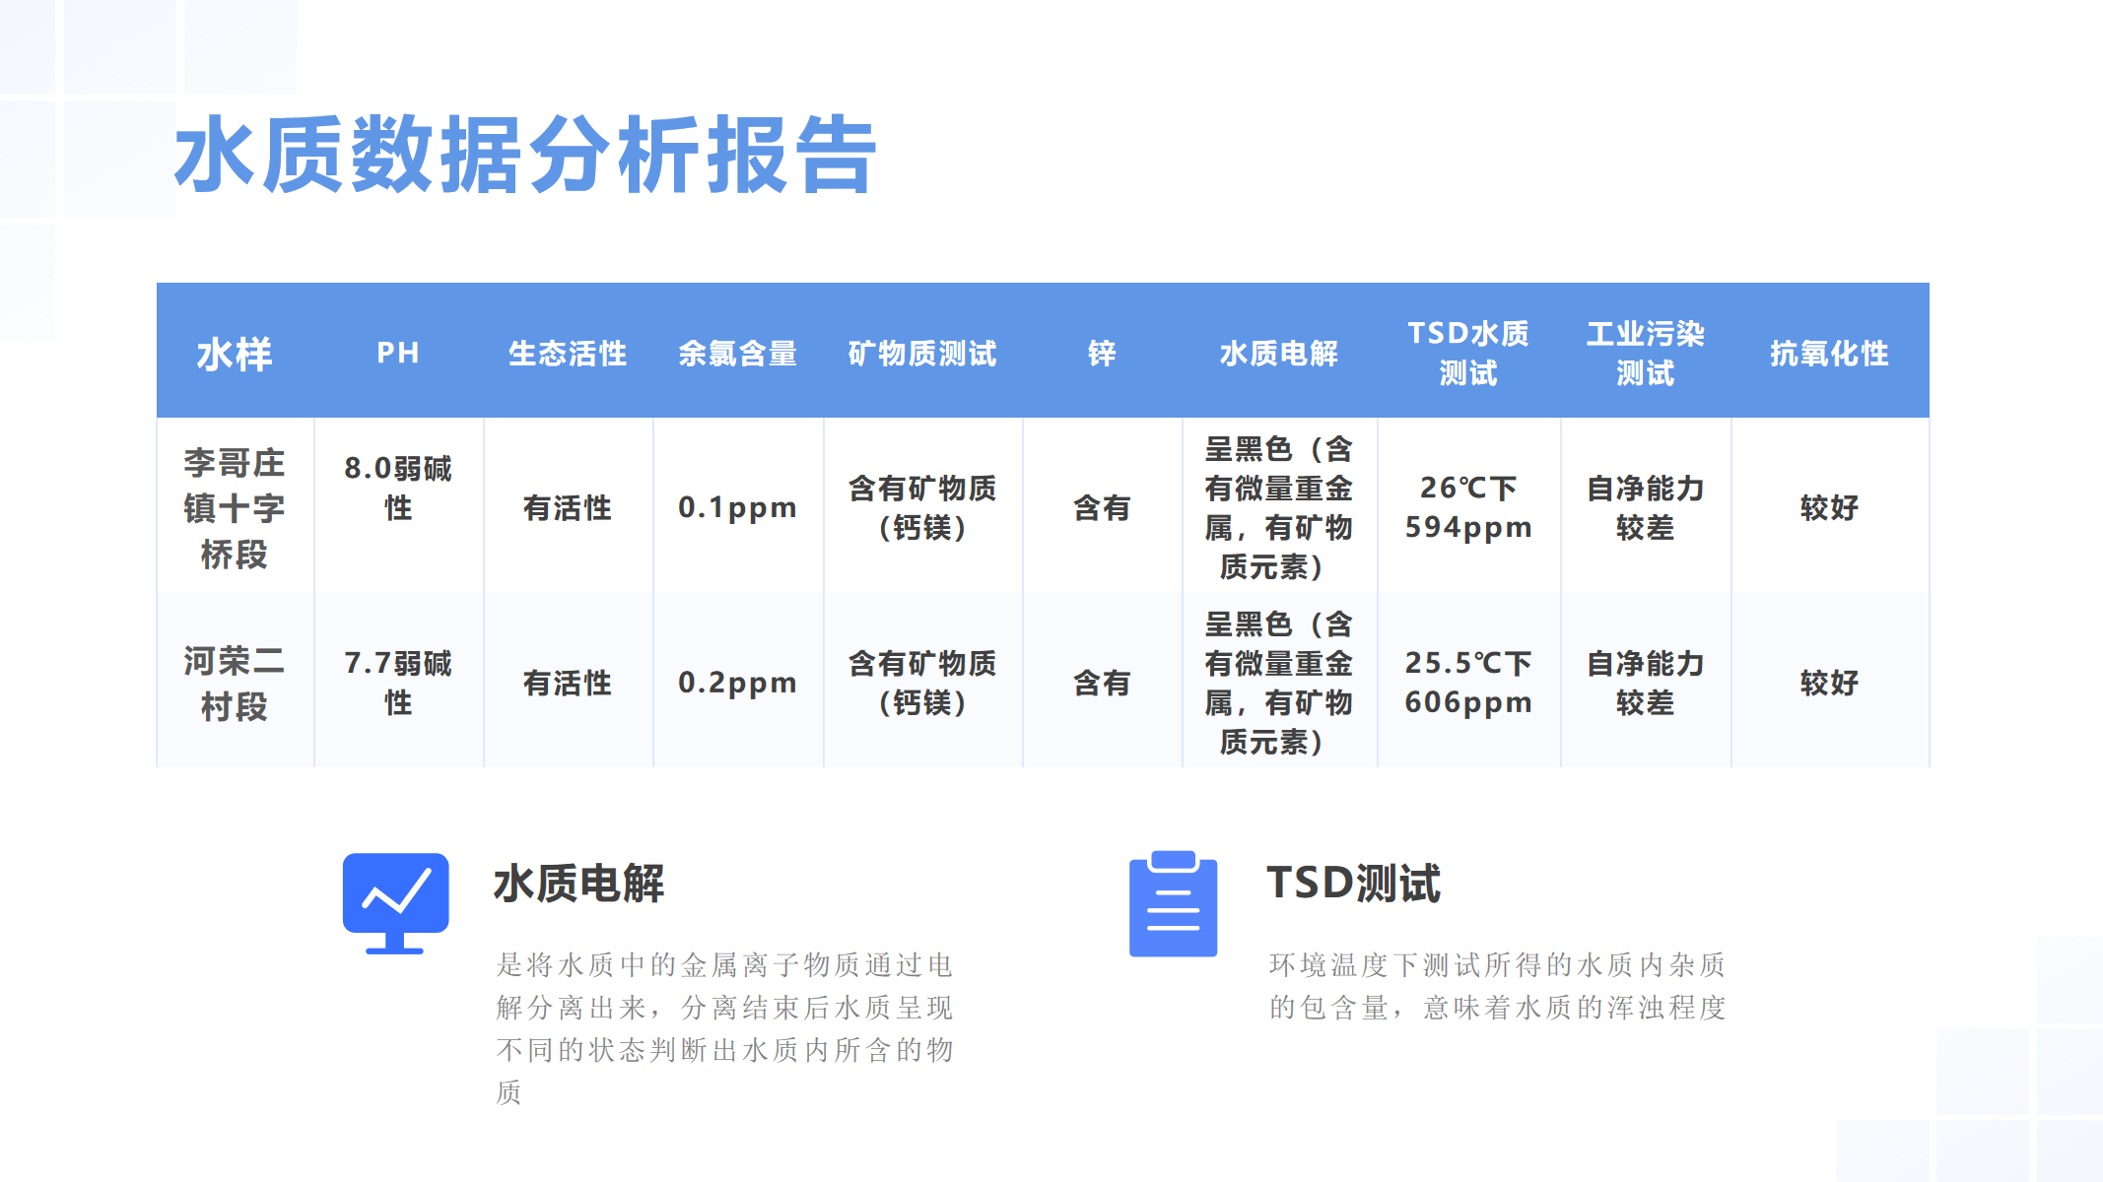
Task: Select the 矿物质测试 header cell
Action: click(922, 354)
